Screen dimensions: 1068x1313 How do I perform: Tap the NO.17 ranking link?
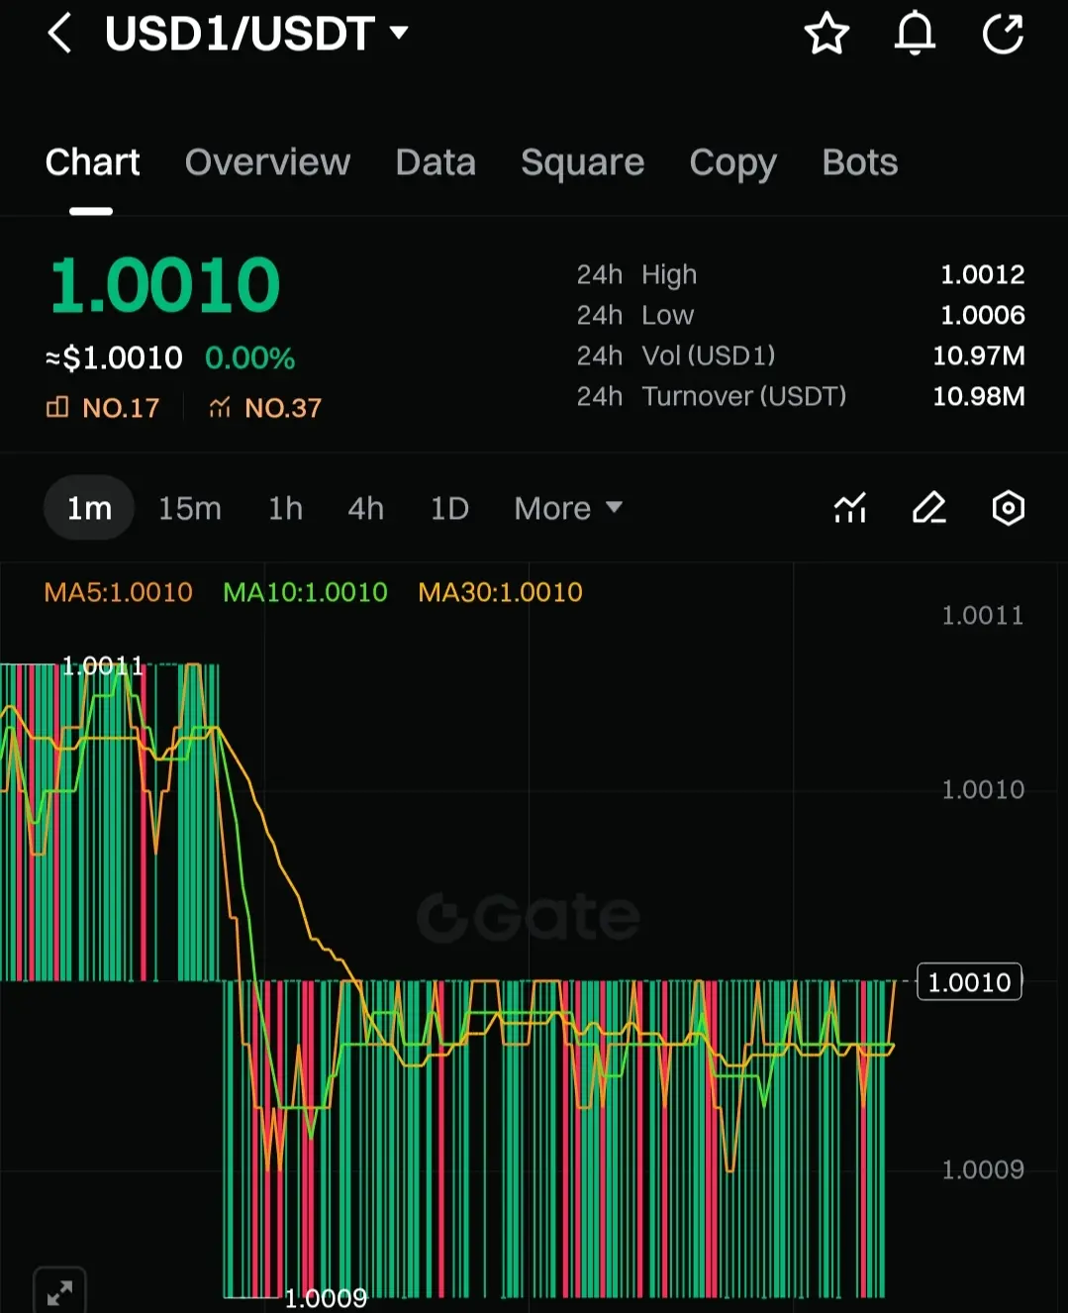103,408
